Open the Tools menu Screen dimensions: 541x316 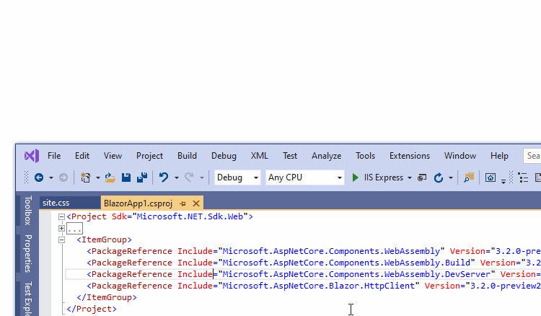coord(366,156)
